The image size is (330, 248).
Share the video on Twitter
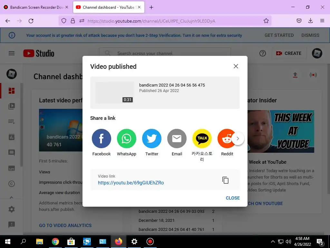coord(152,139)
